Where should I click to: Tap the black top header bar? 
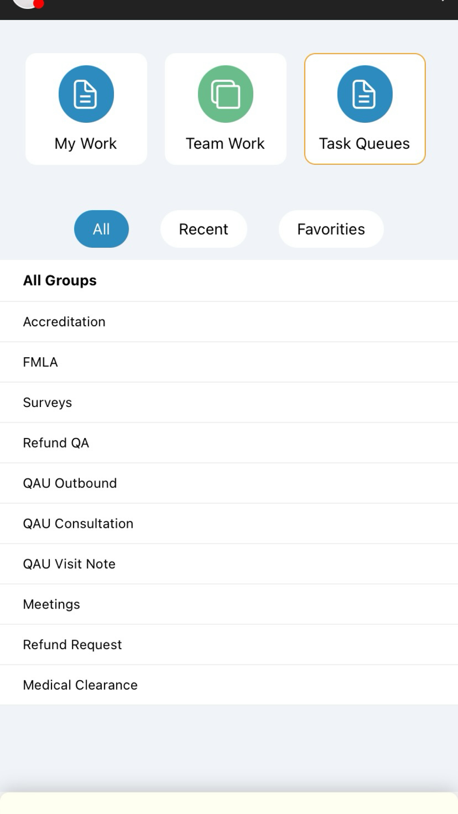point(229,9)
